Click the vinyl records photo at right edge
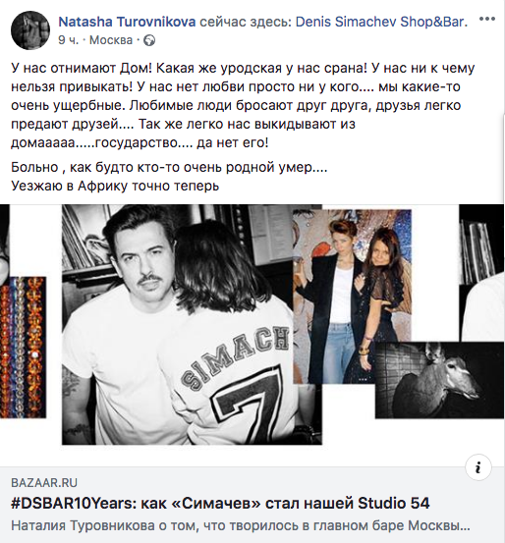505x543 pixels. click(481, 272)
